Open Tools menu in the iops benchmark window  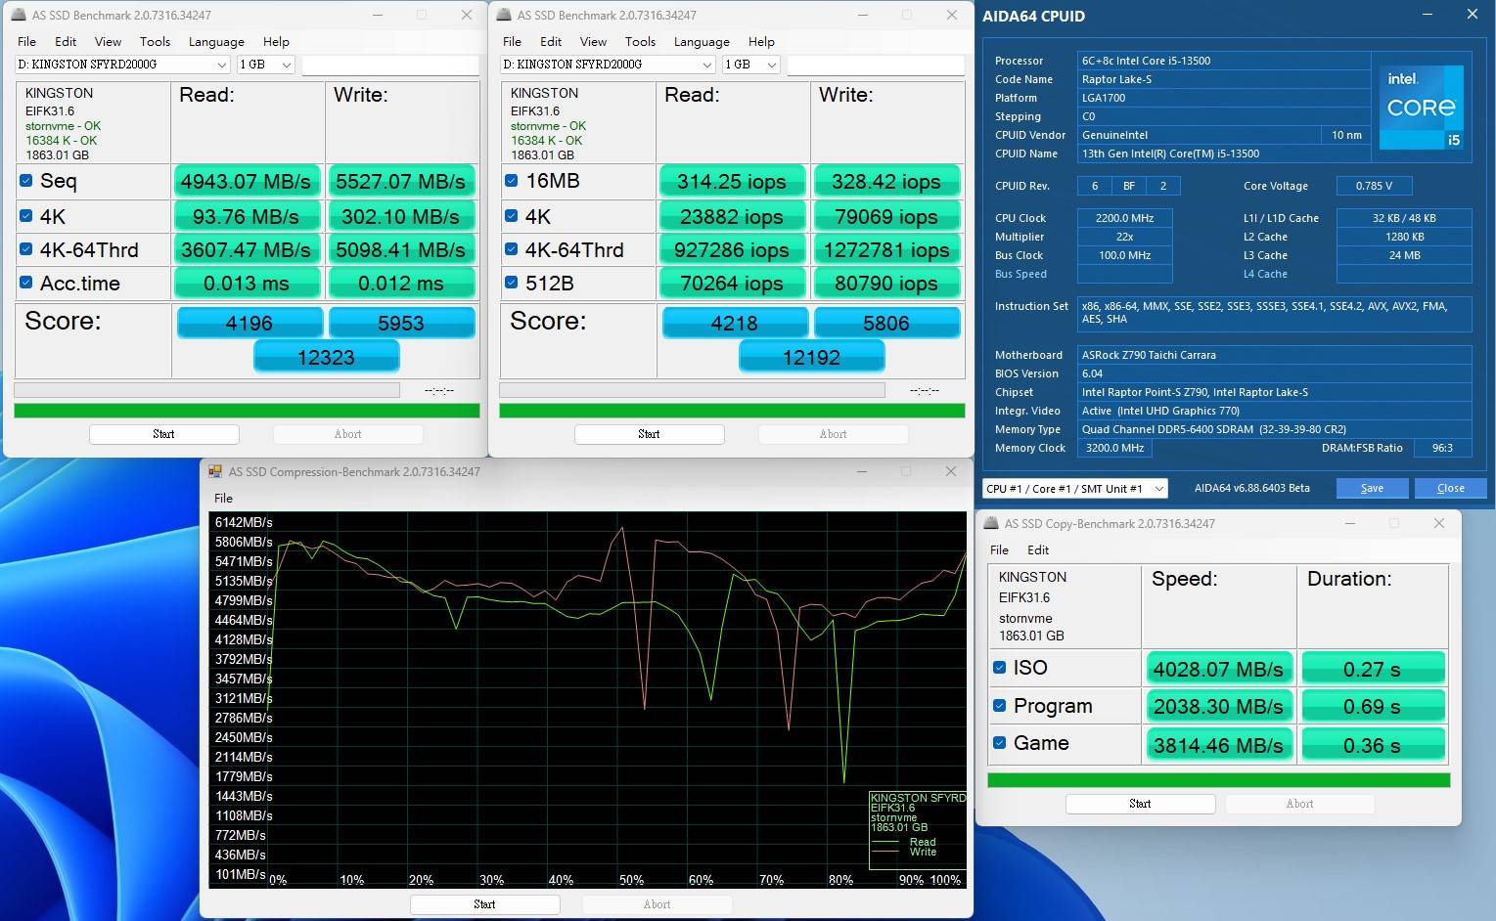640,41
